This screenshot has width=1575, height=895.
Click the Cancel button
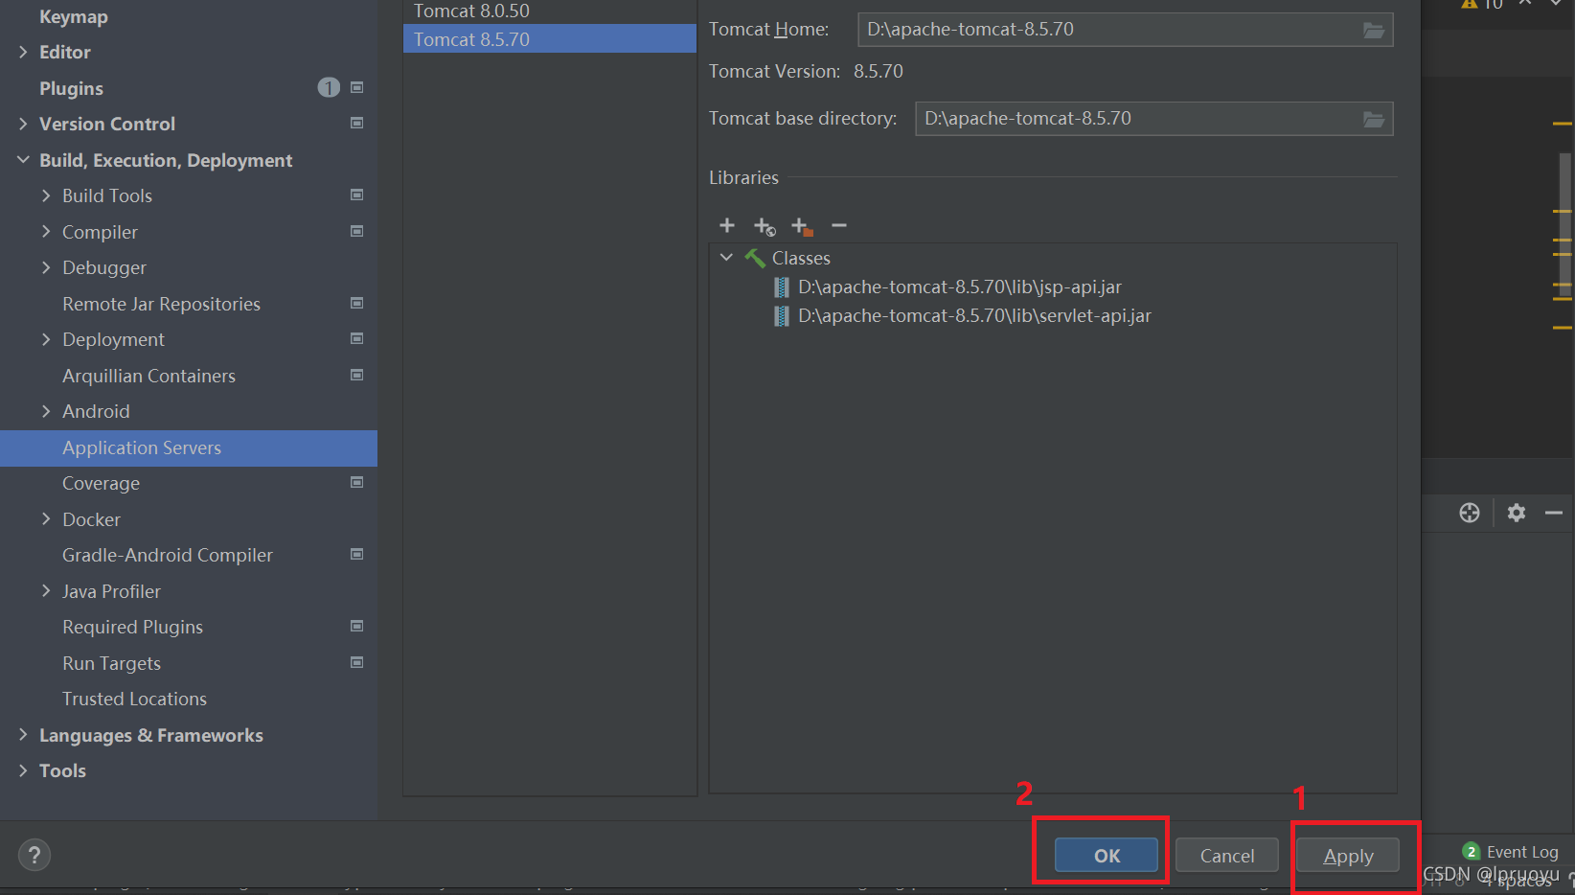click(1227, 855)
